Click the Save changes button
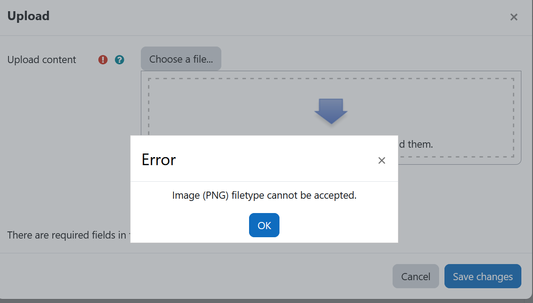 point(482,276)
